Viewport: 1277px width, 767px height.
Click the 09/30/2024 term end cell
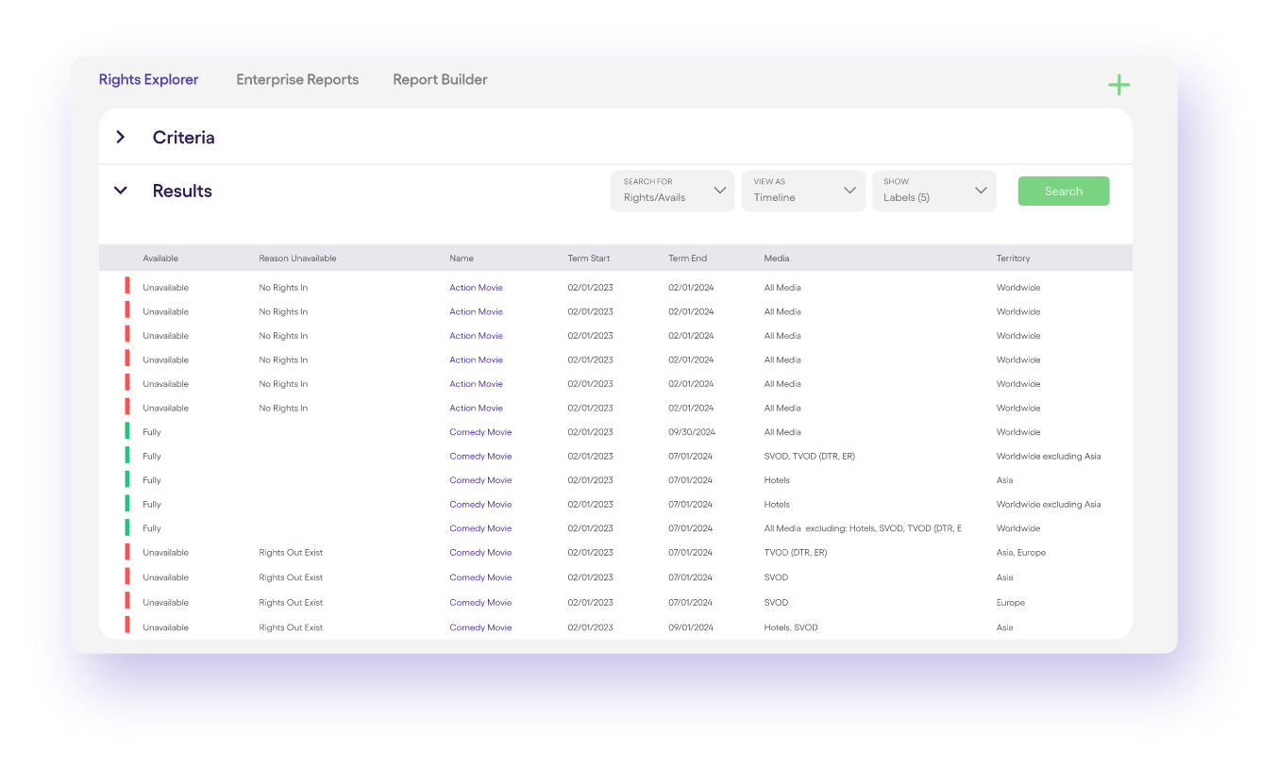tap(692, 432)
